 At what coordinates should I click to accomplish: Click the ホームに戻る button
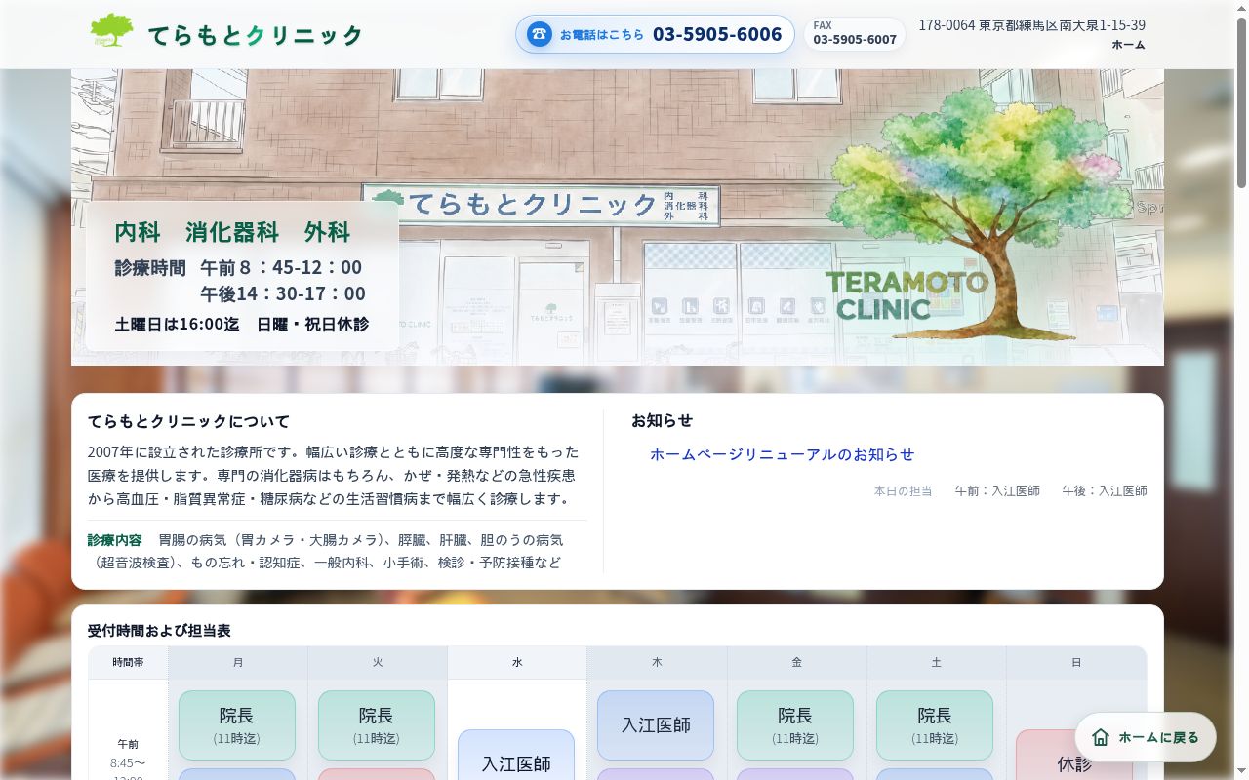1146,737
